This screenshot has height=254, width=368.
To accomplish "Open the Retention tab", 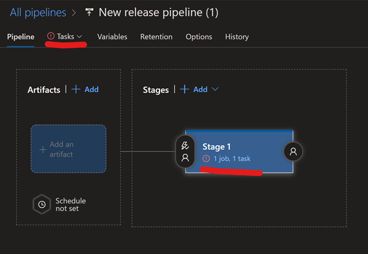I will tap(156, 37).
